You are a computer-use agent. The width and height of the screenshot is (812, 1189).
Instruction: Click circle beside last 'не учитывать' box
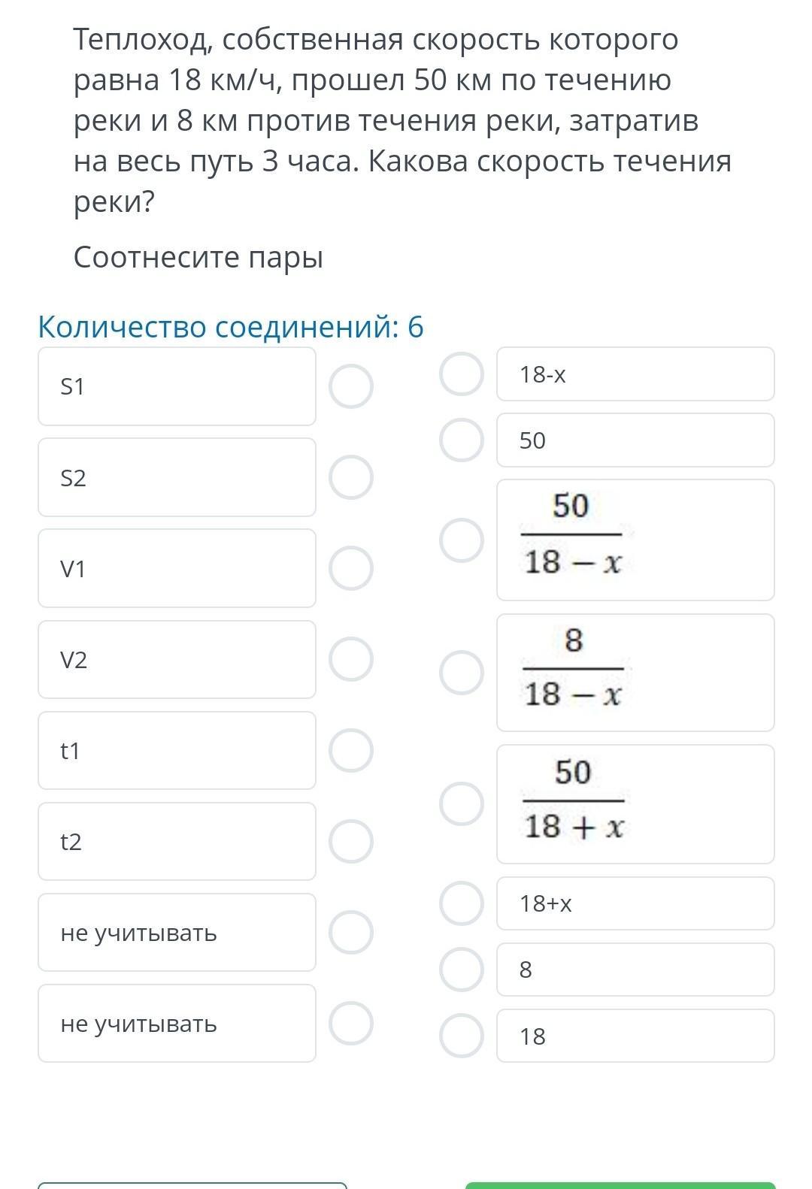(x=351, y=1023)
